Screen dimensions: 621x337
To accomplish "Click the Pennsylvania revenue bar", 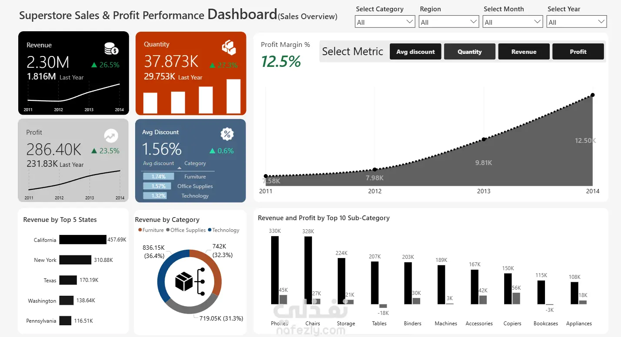I will point(65,320).
